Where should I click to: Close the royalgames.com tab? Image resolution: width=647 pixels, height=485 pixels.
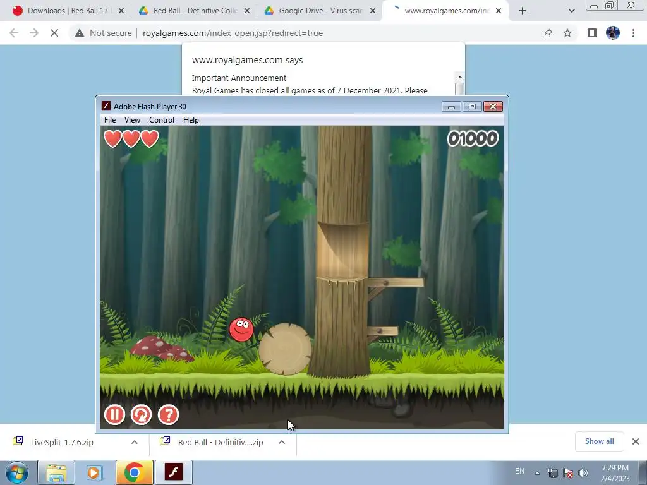coord(499,11)
